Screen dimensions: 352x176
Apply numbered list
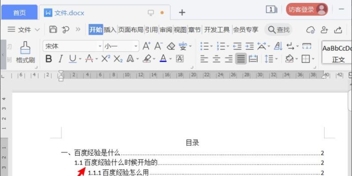pos(221,46)
